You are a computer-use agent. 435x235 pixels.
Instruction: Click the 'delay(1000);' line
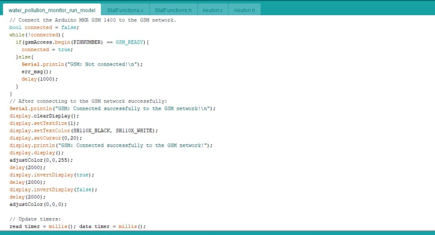pyautogui.click(x=40, y=79)
